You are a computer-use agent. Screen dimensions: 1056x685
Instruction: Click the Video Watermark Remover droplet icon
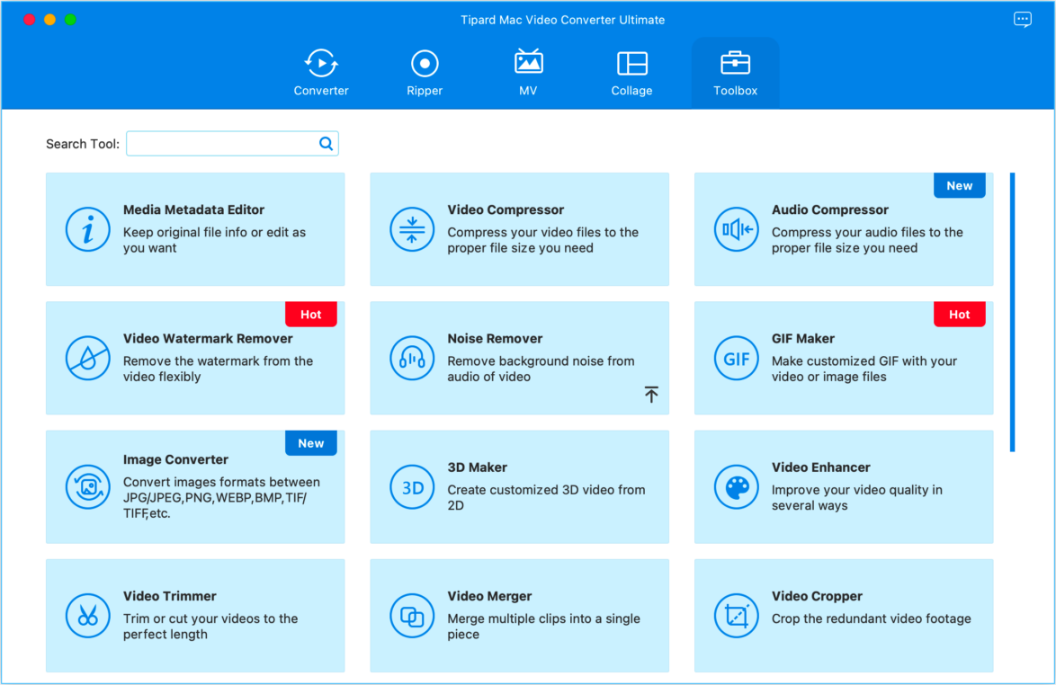[x=88, y=358]
